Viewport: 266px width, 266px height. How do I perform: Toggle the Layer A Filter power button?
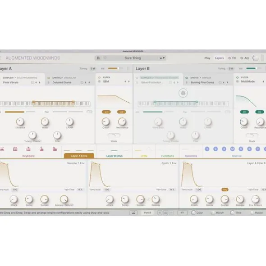pos(100,77)
